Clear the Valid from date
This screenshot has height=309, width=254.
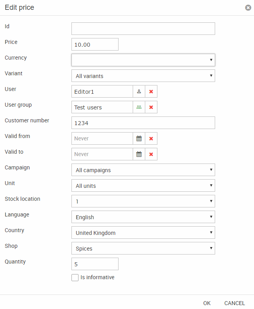151,138
